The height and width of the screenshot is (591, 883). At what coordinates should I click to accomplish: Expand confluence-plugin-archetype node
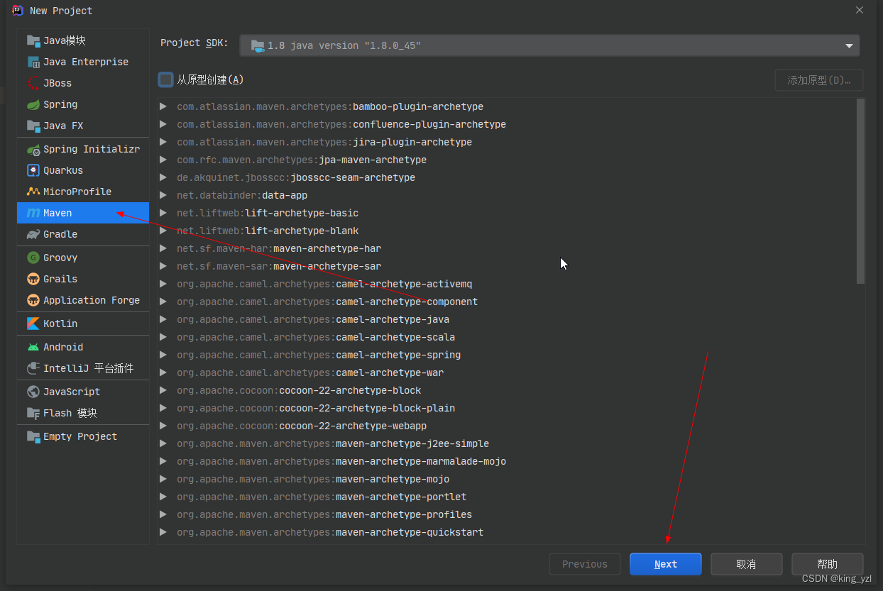tap(163, 124)
